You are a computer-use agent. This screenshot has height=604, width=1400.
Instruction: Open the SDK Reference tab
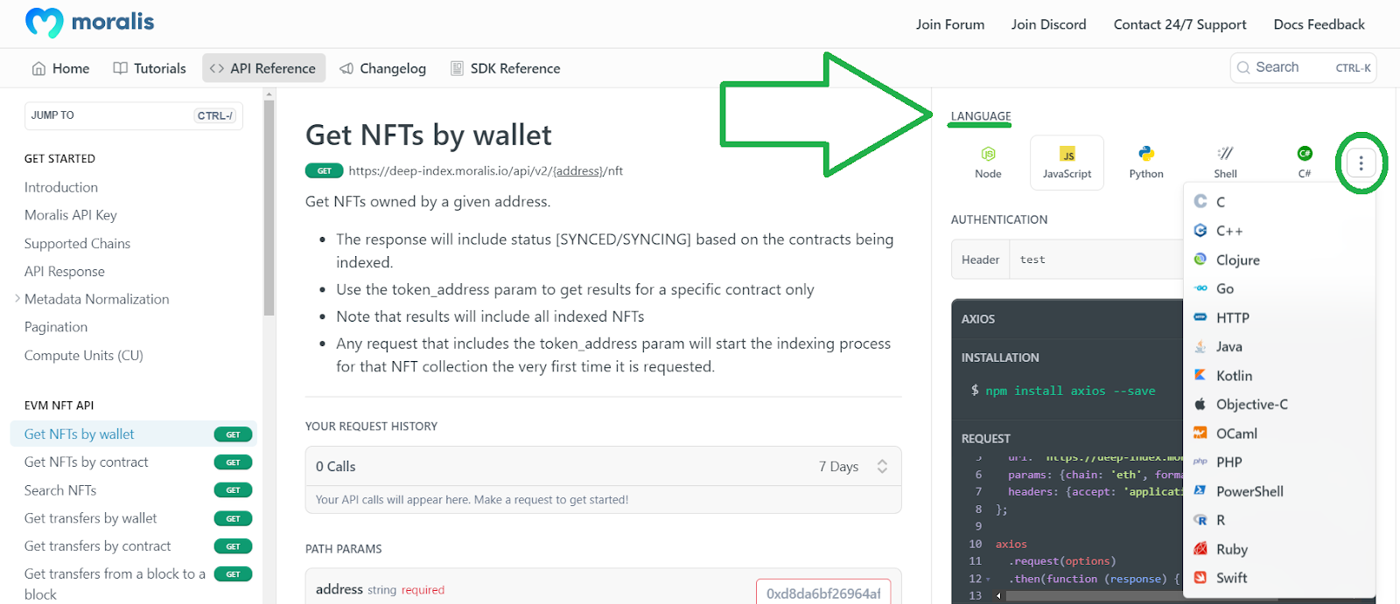tap(505, 68)
